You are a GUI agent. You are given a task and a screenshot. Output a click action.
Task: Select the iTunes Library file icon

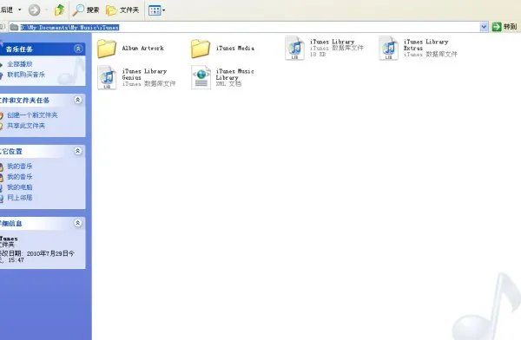tap(294, 49)
